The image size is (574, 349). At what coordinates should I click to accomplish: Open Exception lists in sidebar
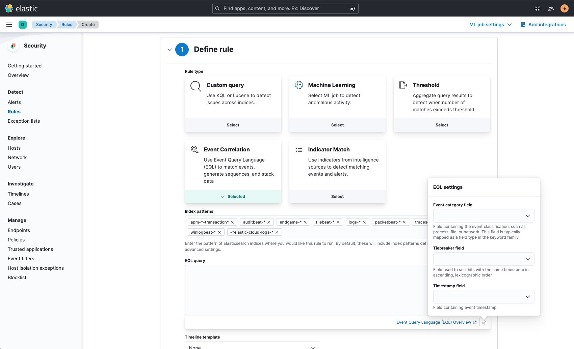coord(24,121)
